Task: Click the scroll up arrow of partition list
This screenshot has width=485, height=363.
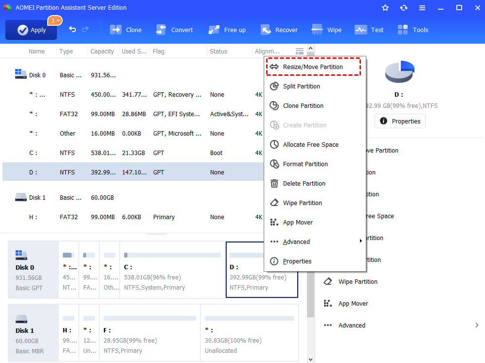Action: pos(310,49)
